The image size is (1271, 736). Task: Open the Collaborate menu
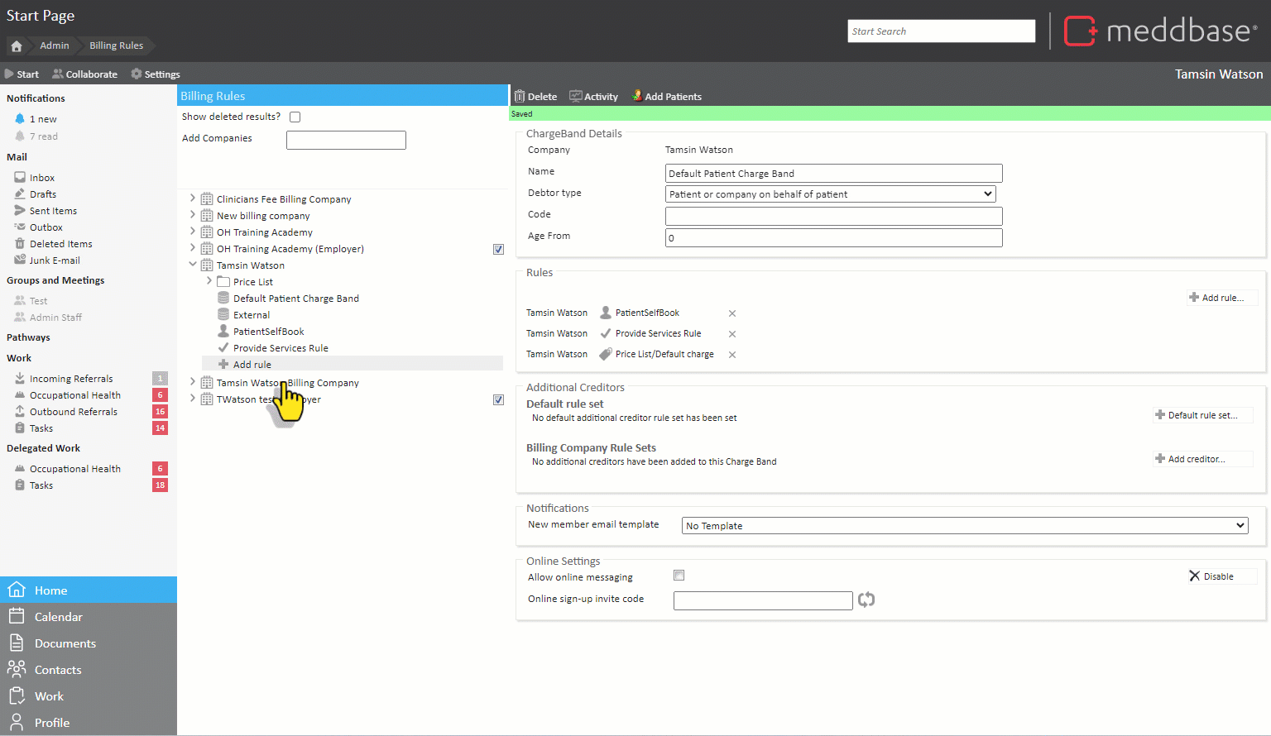[84, 74]
